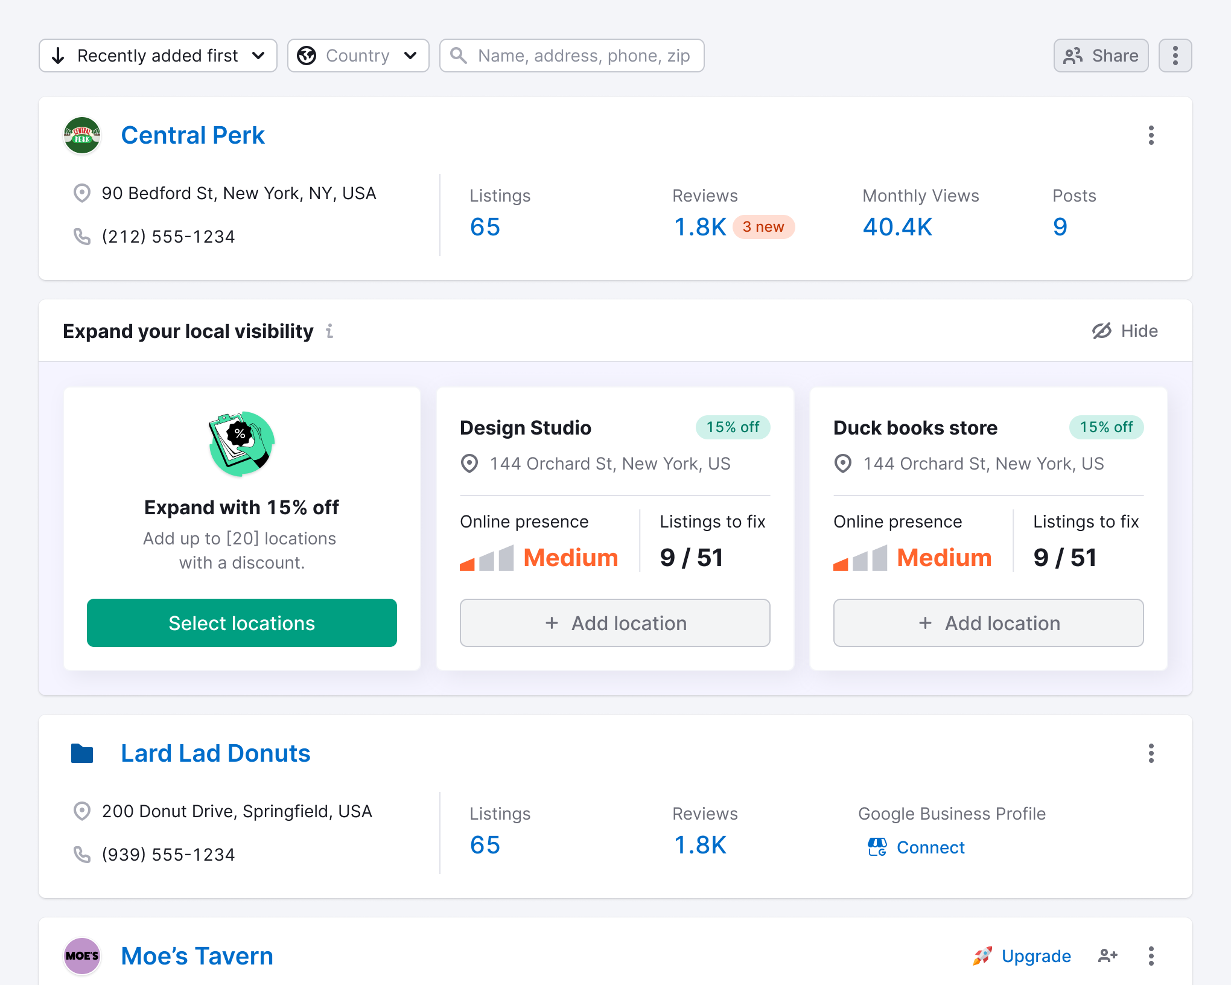Click the info icon beside Expand your local visibility
The width and height of the screenshot is (1231, 985).
coord(329,331)
